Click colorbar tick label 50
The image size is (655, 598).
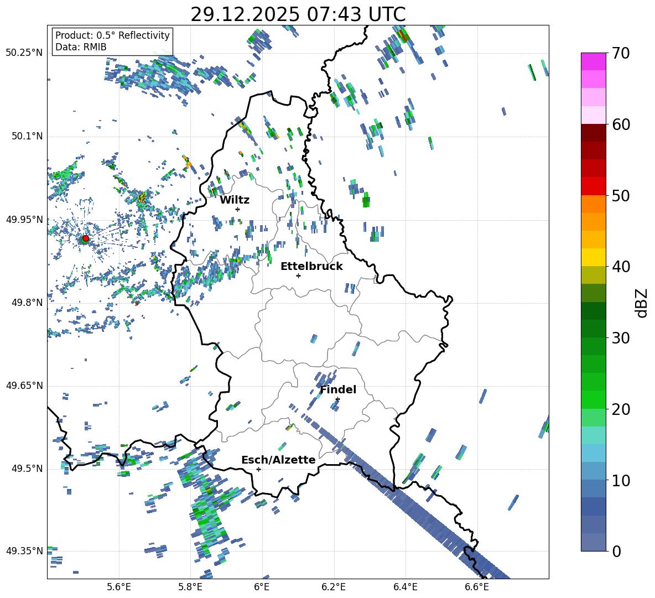[621, 195]
